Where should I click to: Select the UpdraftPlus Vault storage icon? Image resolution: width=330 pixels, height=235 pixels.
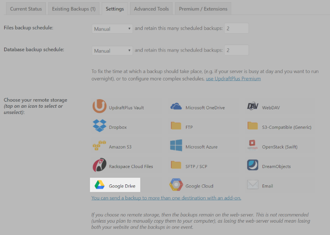pos(99,106)
